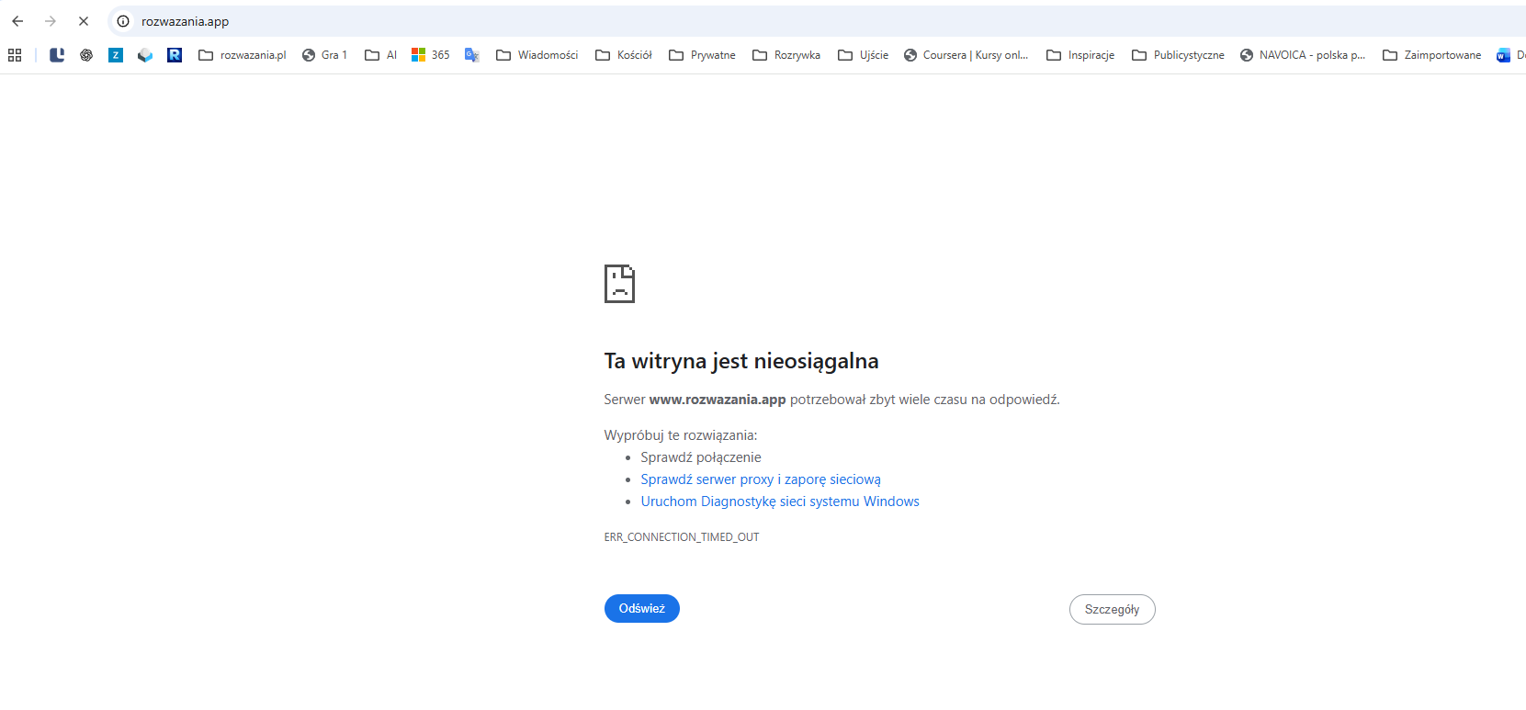Open the Ujście bookmark folder
The image size is (1526, 710).
tap(864, 55)
